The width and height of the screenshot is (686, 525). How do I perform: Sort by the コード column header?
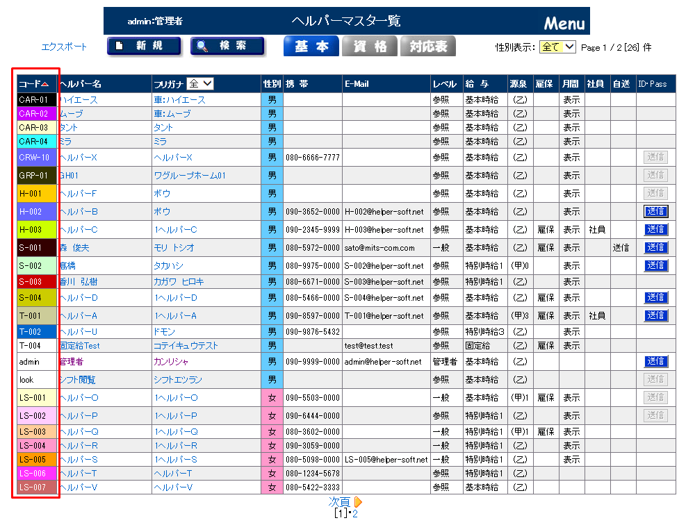click(33, 84)
